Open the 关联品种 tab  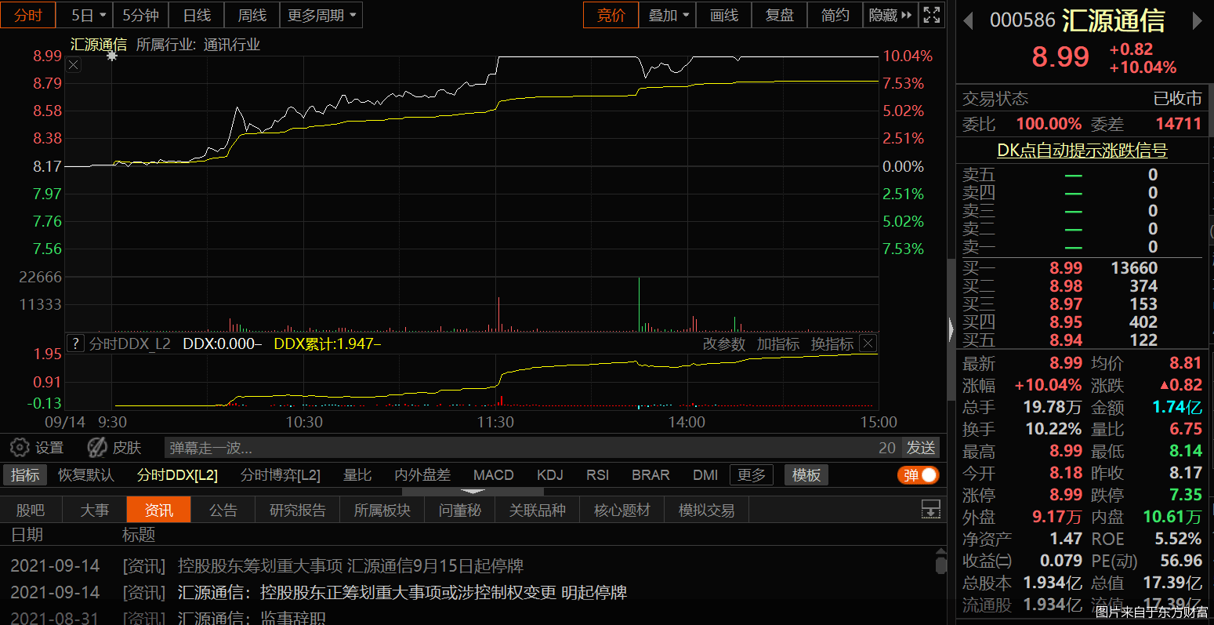538,510
